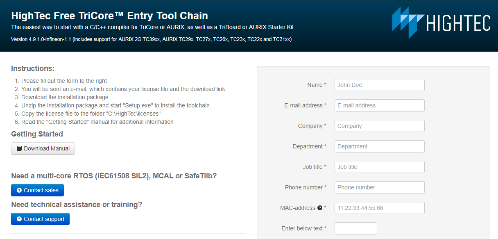The height and width of the screenshot is (239, 498).
Task: Click the HighTec logo
Action: pyautogui.click(x=441, y=23)
